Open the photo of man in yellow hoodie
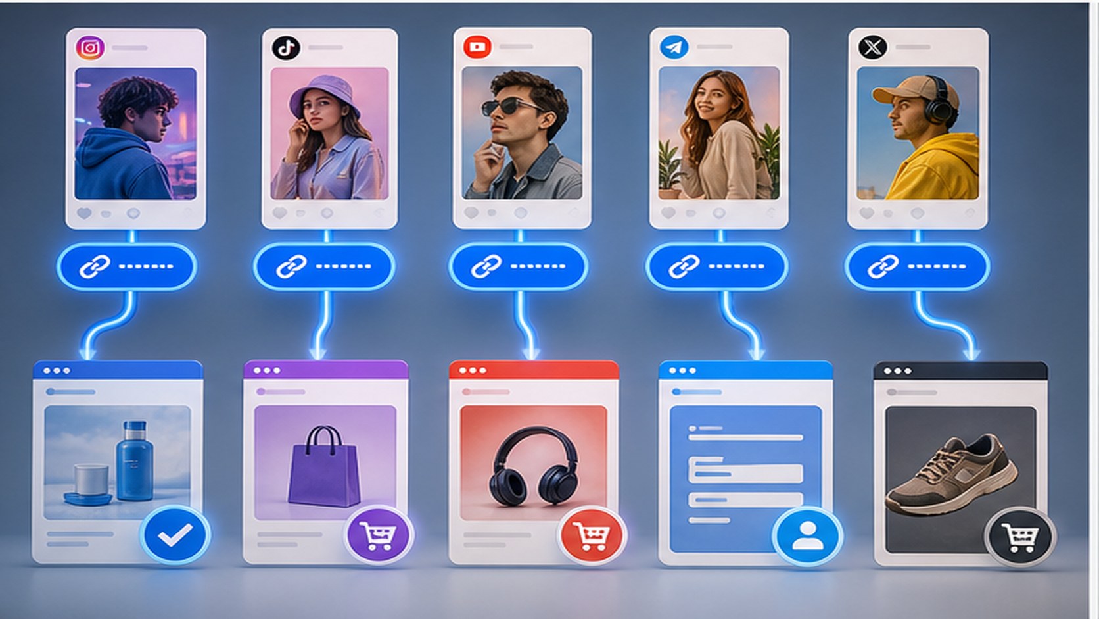1099x619 pixels. coord(918,134)
